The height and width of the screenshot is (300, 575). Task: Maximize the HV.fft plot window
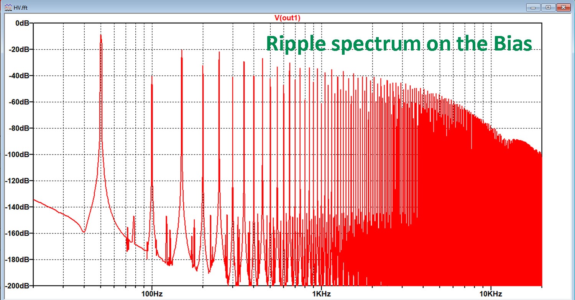point(548,7)
